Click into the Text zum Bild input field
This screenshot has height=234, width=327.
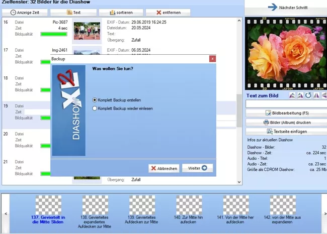click(x=285, y=104)
